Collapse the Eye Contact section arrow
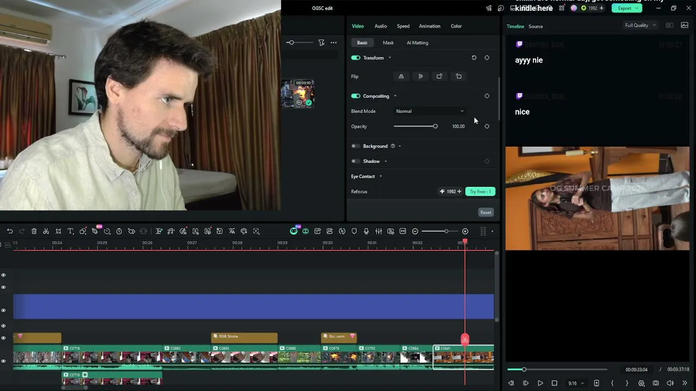The height and width of the screenshot is (391, 696). tap(381, 176)
